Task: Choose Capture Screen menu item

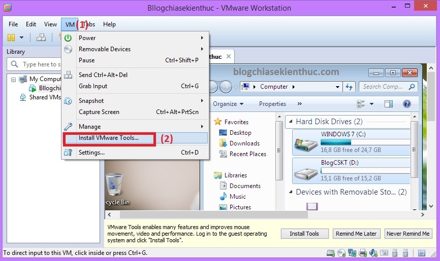Action: click(135, 111)
